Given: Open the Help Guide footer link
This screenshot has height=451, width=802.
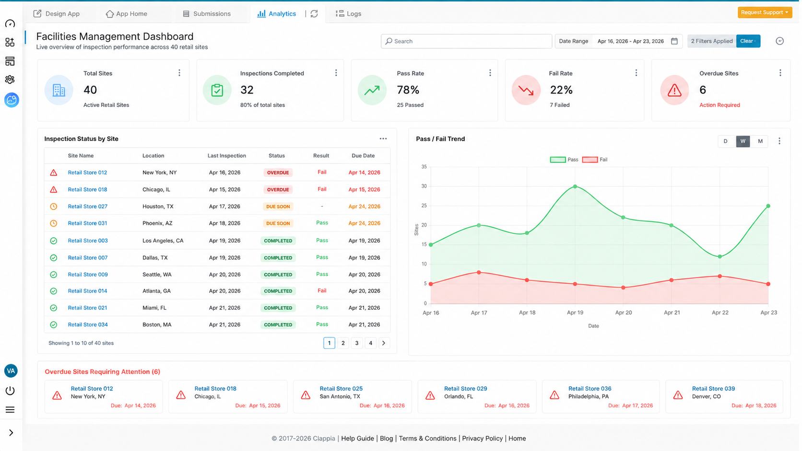Looking at the screenshot, I should (357, 439).
